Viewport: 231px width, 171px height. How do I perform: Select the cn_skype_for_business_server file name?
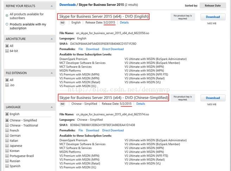pos(113,114)
